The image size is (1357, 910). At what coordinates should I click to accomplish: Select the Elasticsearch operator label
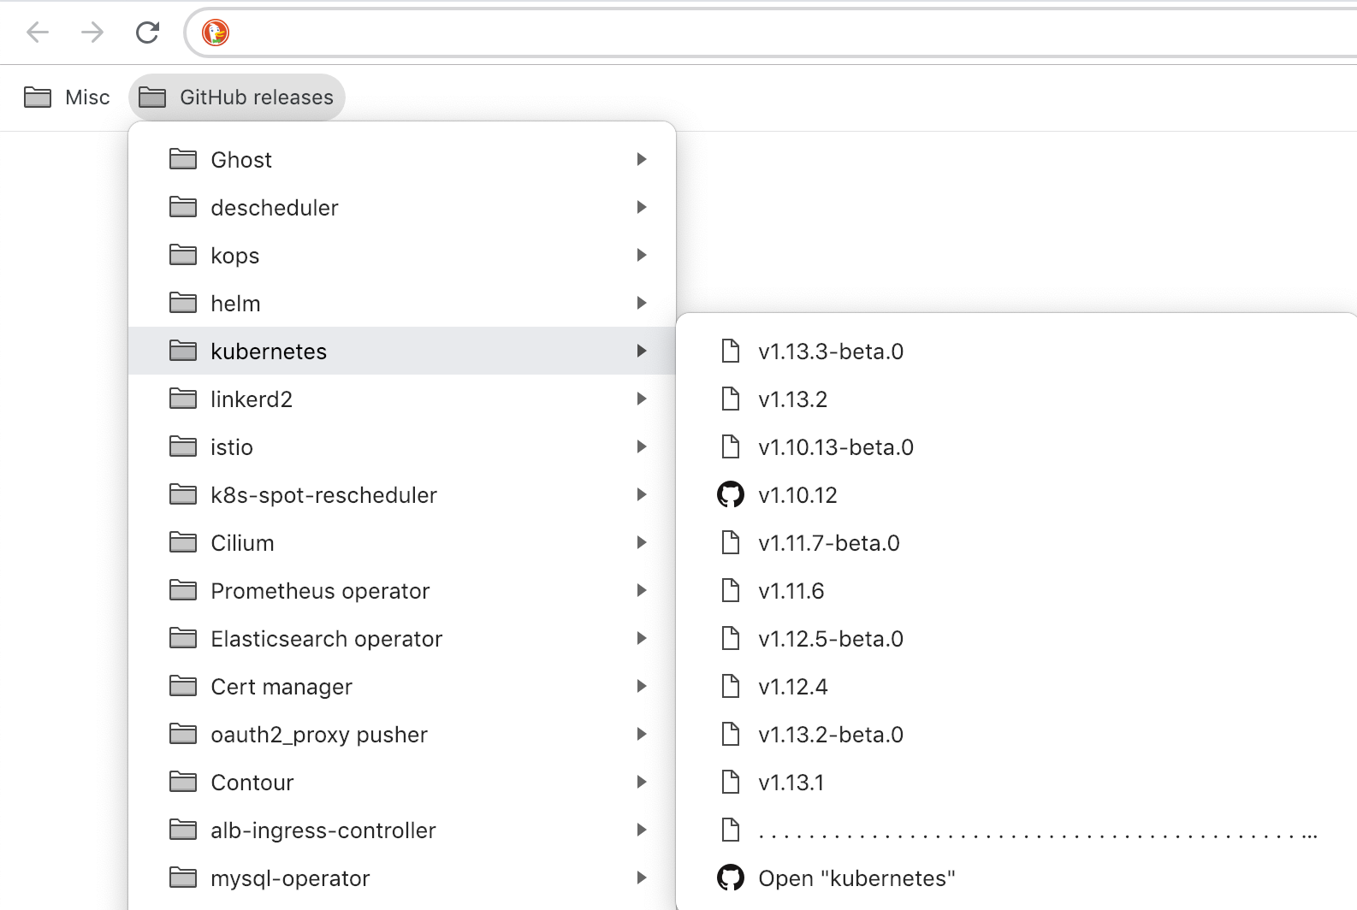tap(326, 639)
